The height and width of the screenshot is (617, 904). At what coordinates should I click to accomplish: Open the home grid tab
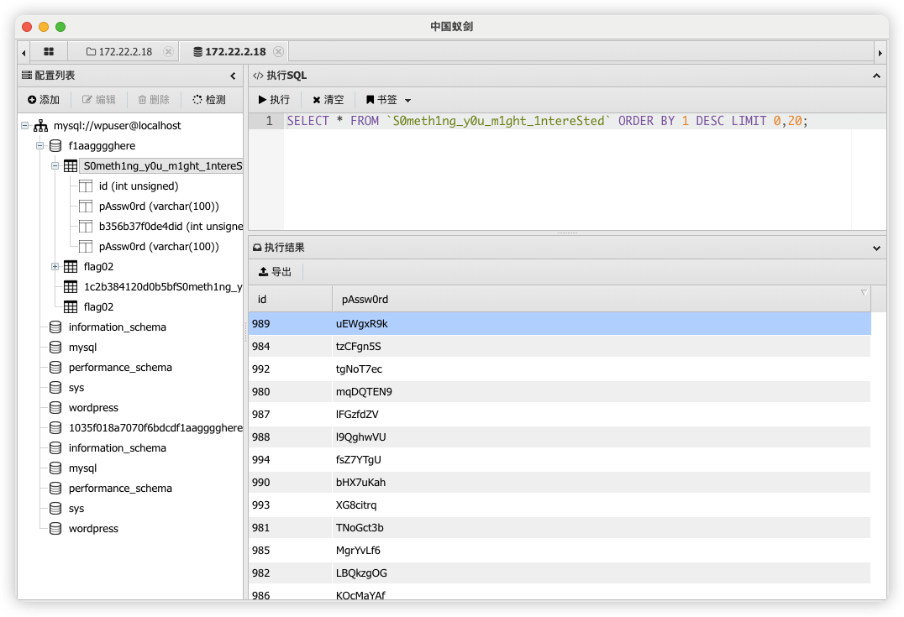49,52
